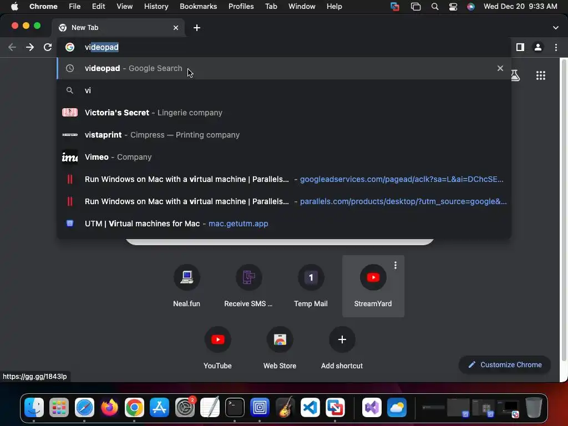Open Siri from the menu bar
The height and width of the screenshot is (426, 568).
(470, 7)
